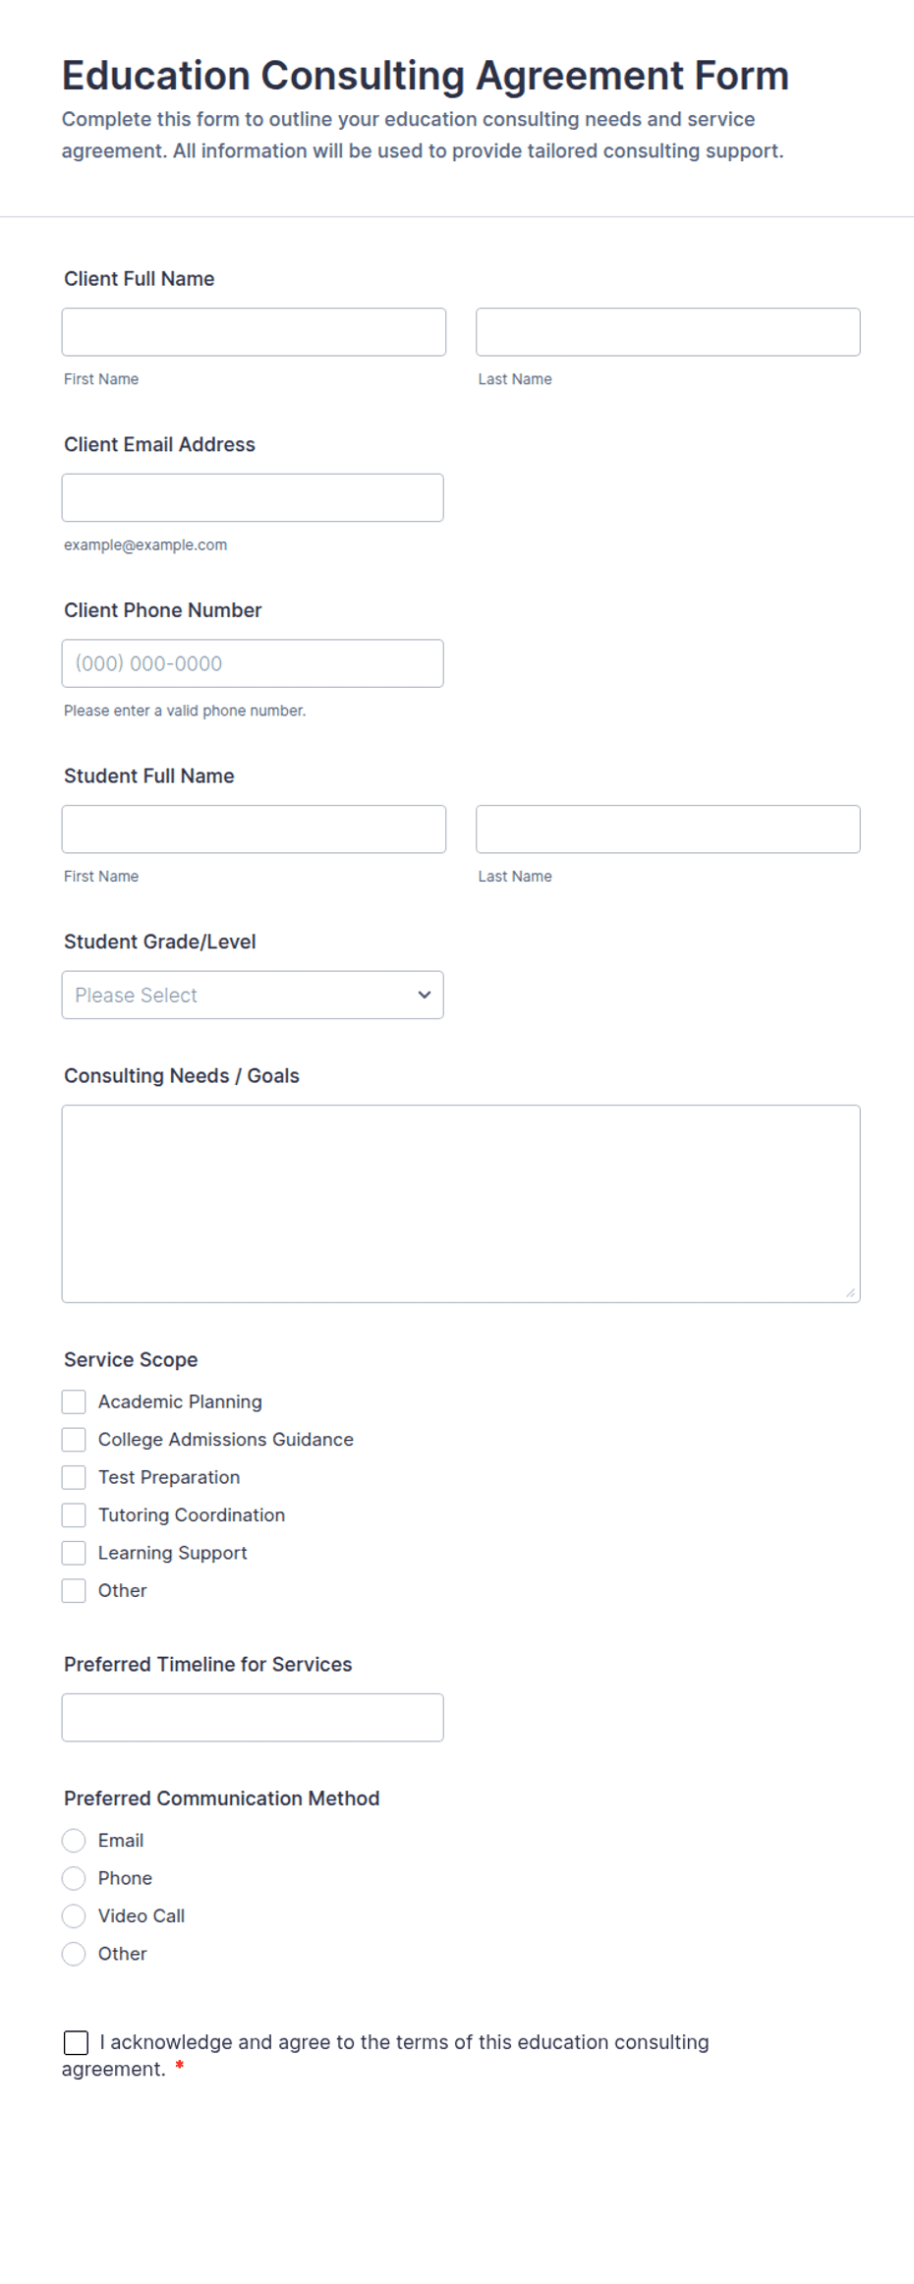Click the Client Phone Number field
The height and width of the screenshot is (2284, 914).
[x=253, y=663]
